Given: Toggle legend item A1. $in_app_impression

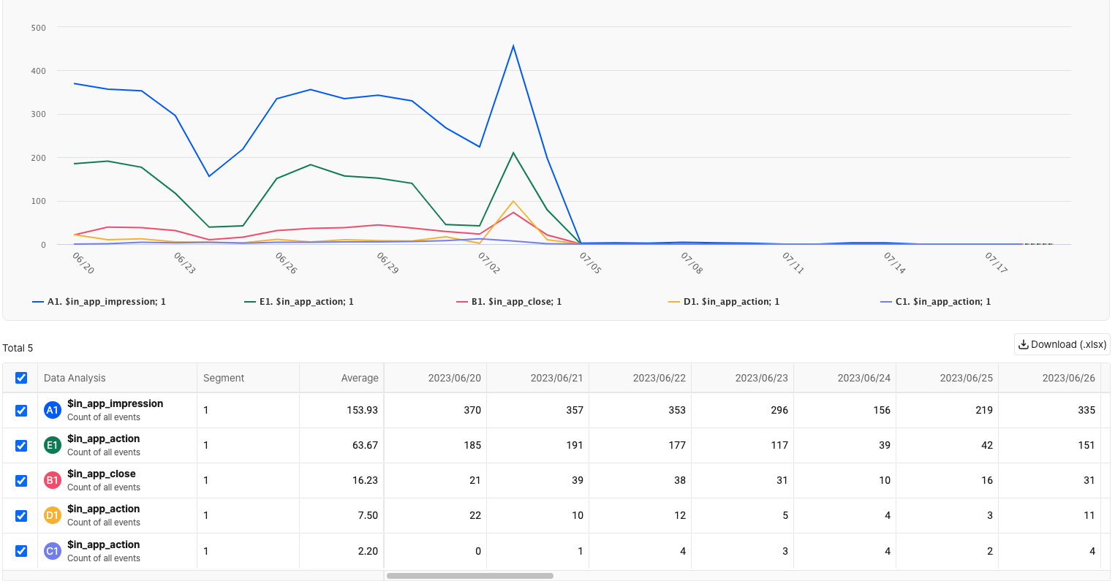Looking at the screenshot, I should coord(99,302).
